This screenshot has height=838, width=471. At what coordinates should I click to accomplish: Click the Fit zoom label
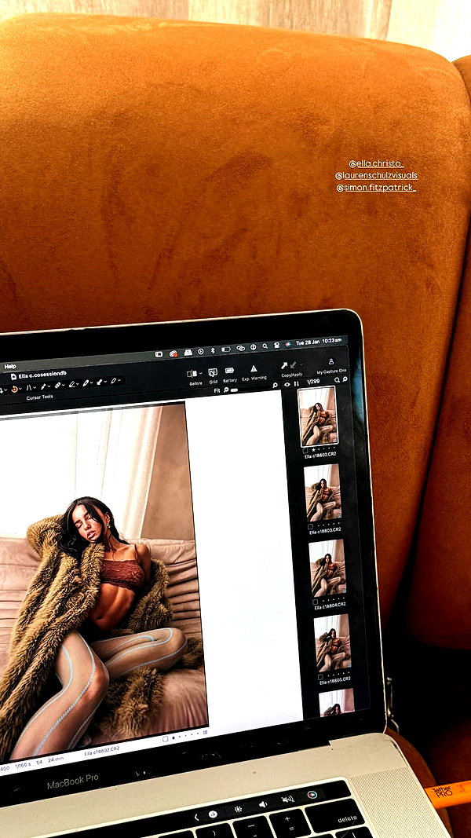(217, 390)
